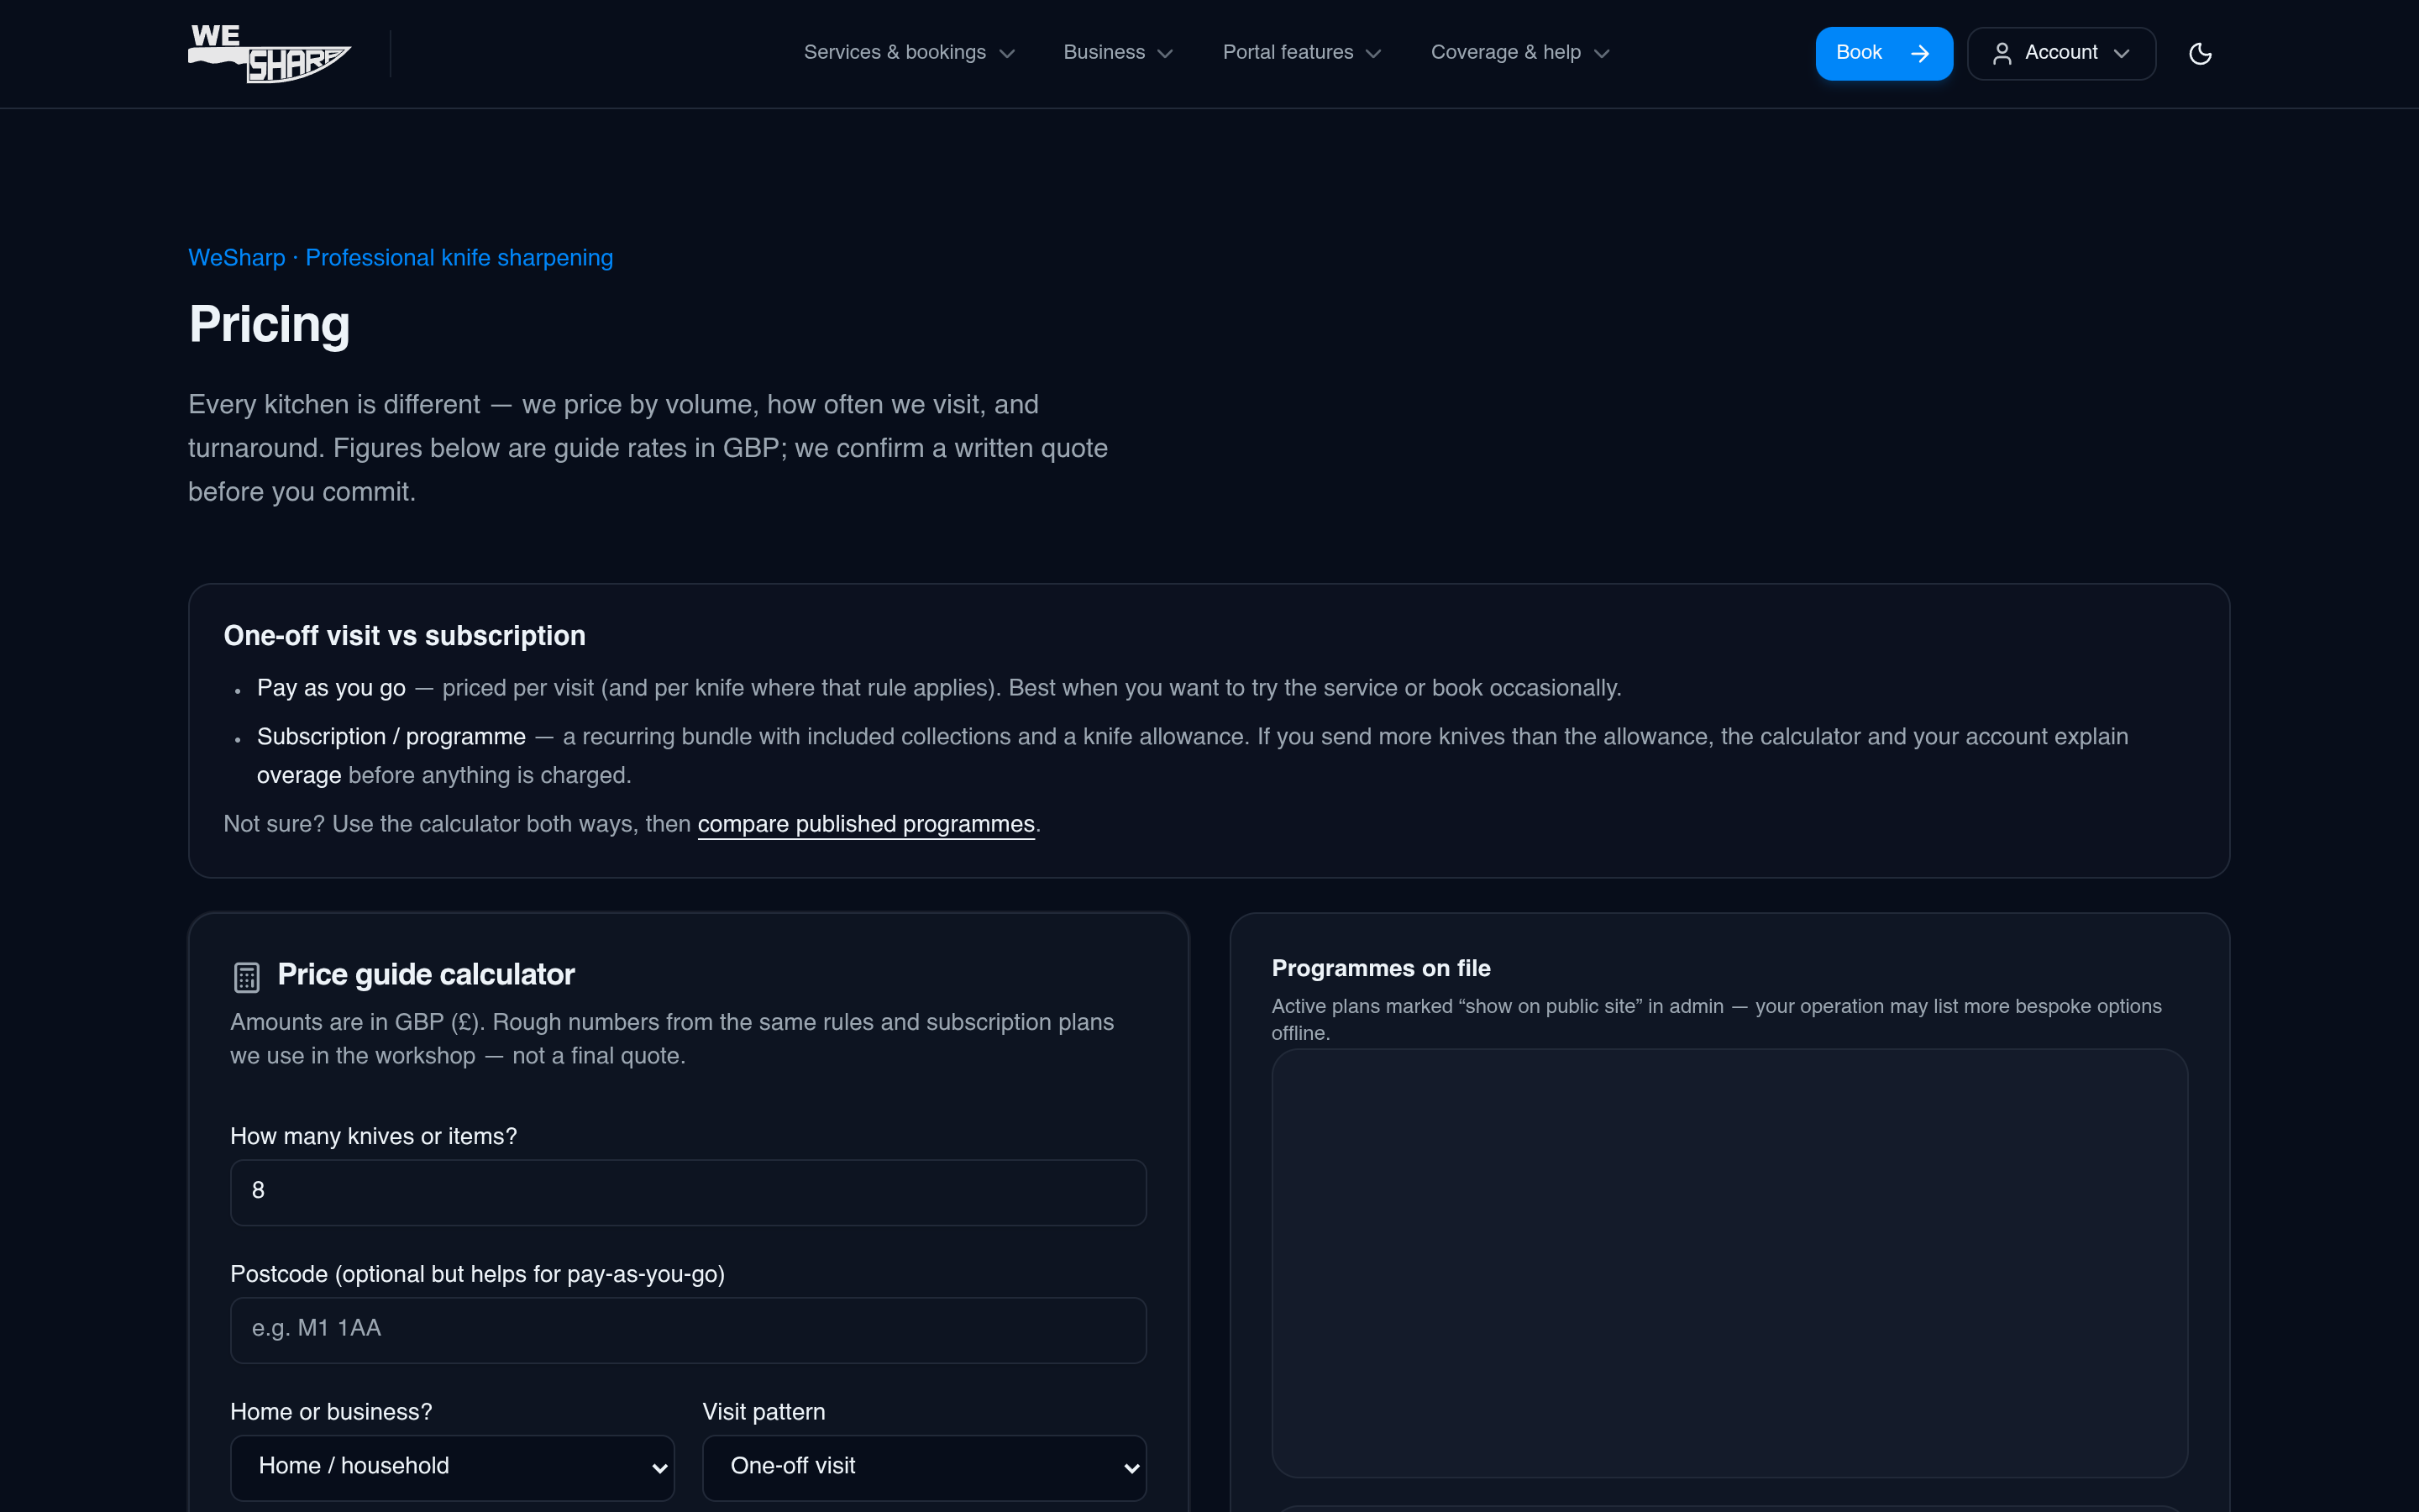The width and height of the screenshot is (2419, 1512).
Task: Click the user icon in Account button
Action: (x=2002, y=53)
